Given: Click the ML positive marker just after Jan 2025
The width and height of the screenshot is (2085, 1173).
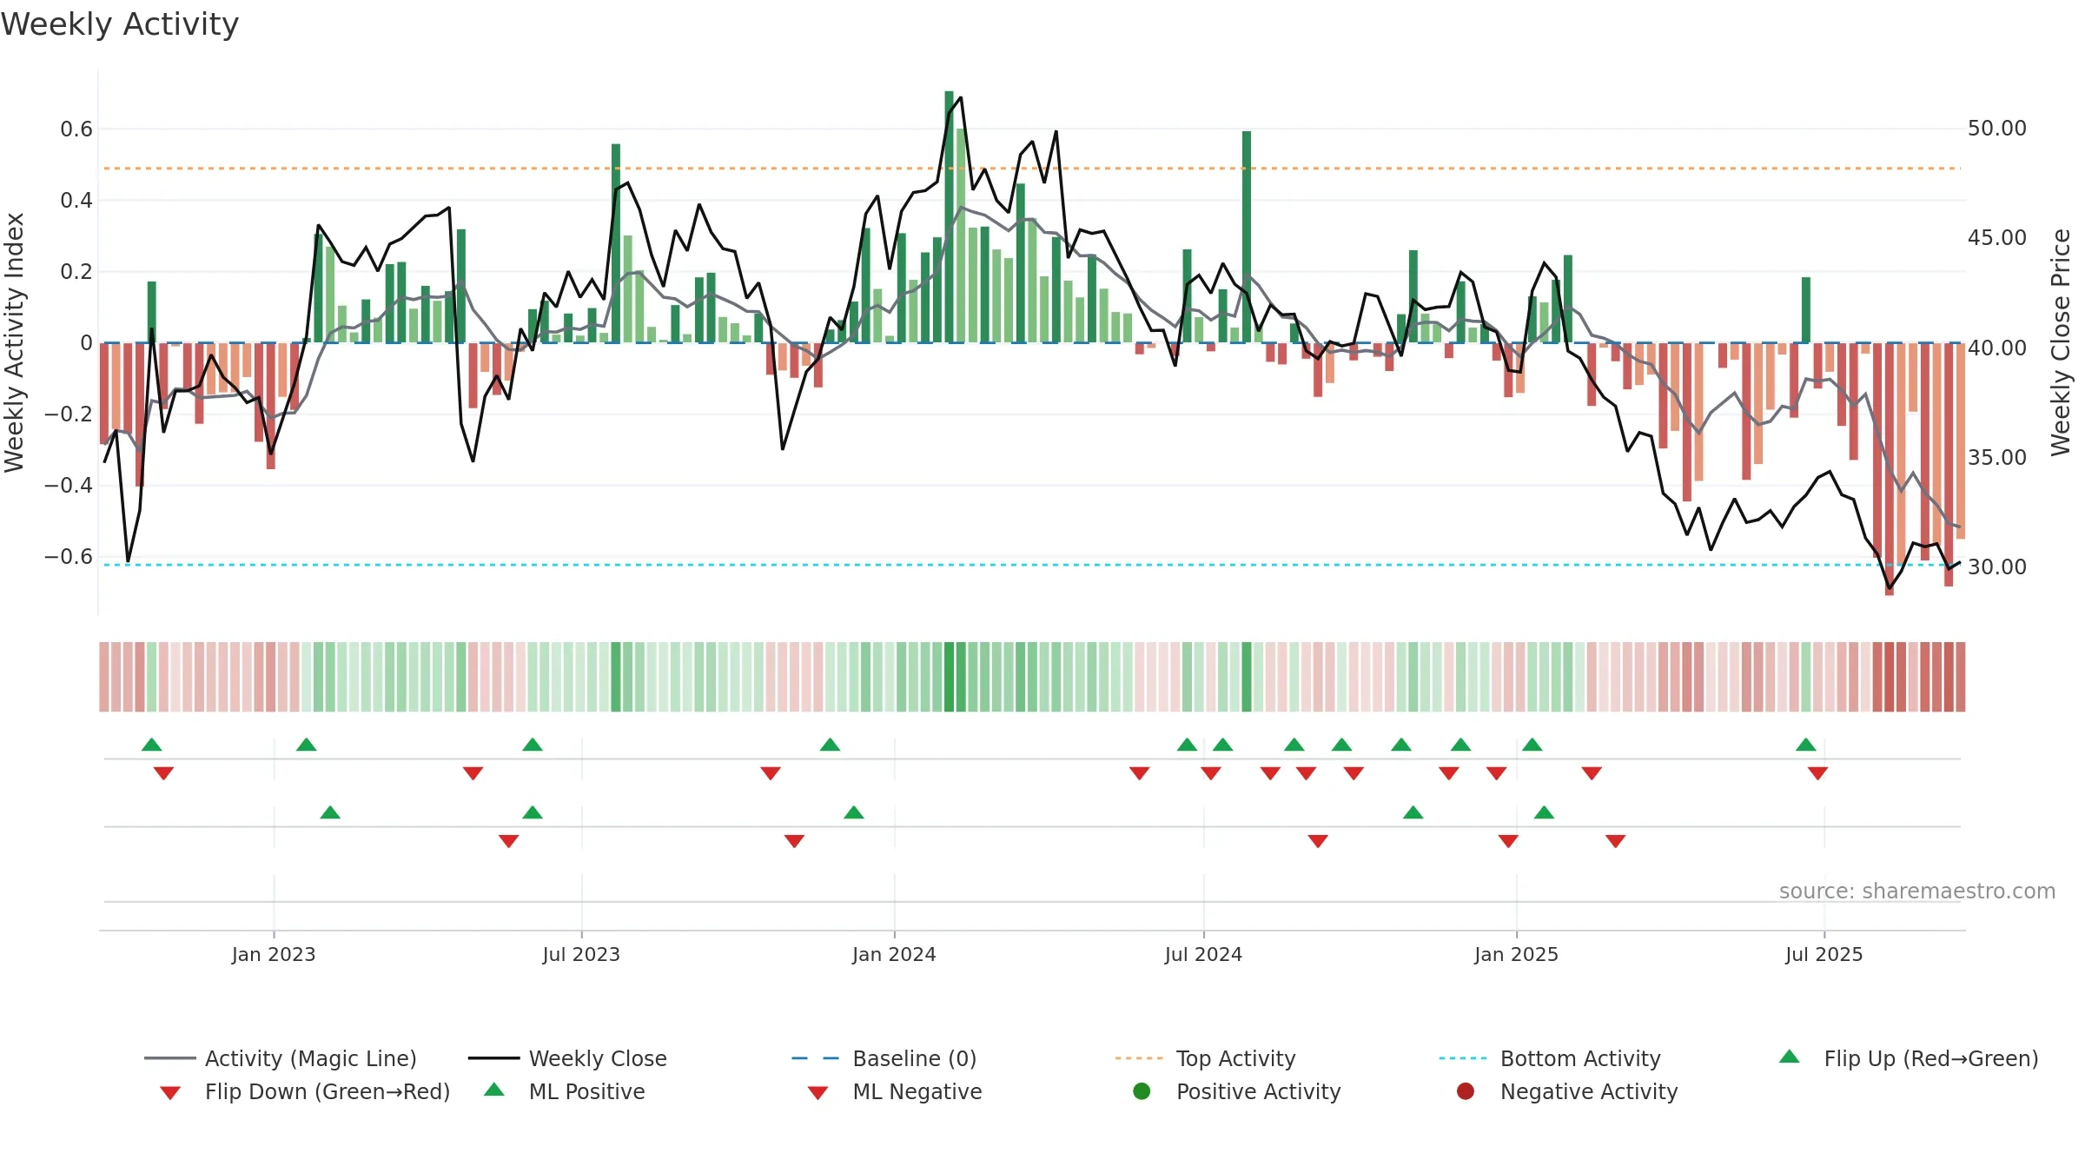Looking at the screenshot, I should point(1544,812).
